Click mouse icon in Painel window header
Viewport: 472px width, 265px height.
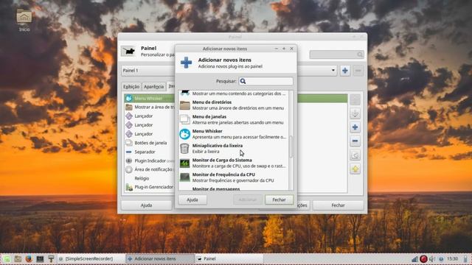(128, 51)
